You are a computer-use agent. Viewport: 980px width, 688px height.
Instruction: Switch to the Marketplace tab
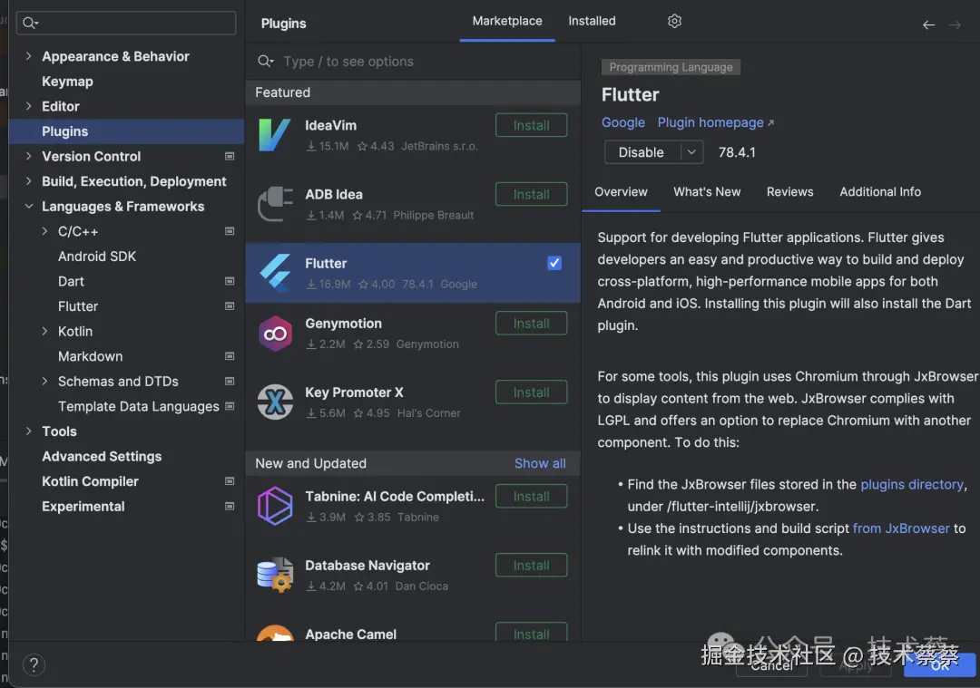click(507, 21)
